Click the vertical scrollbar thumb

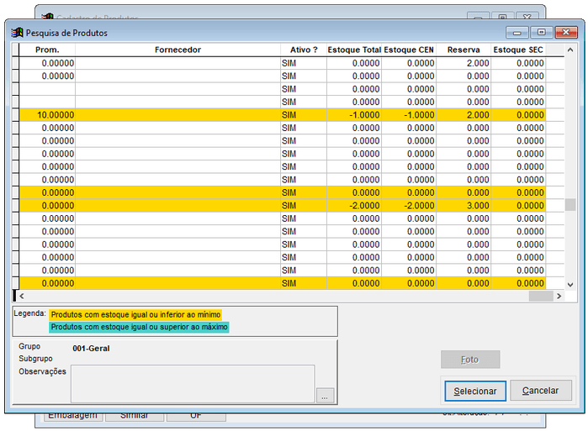[570, 204]
